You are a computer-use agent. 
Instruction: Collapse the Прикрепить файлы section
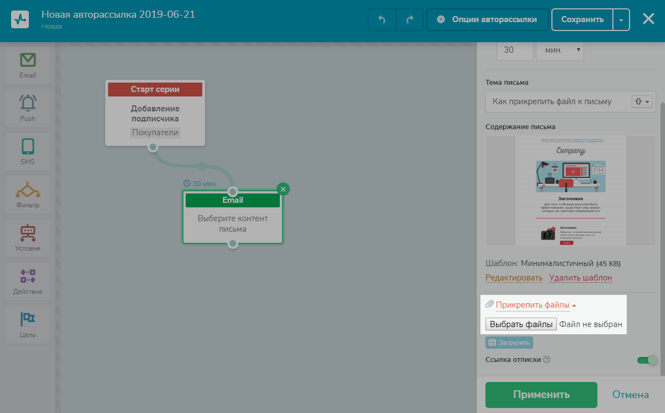pyautogui.click(x=536, y=305)
